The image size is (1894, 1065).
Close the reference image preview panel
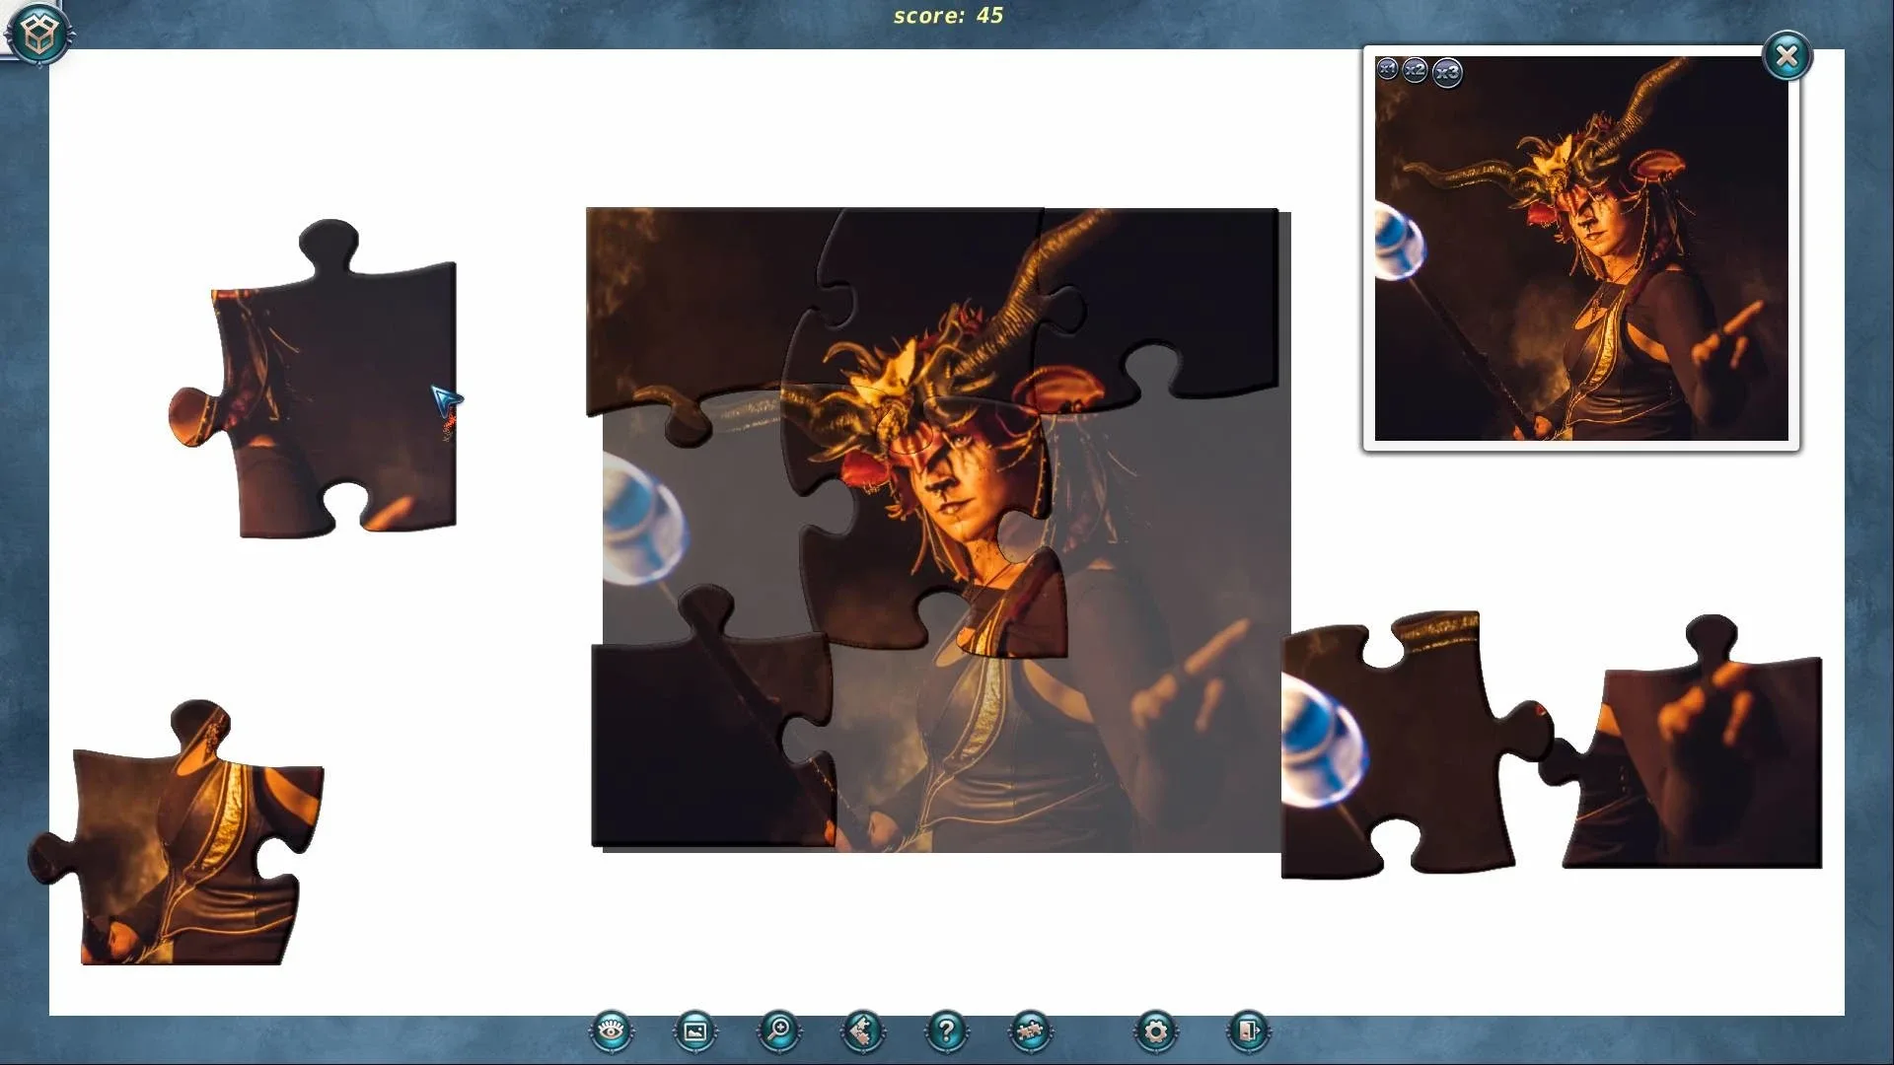[1786, 56]
